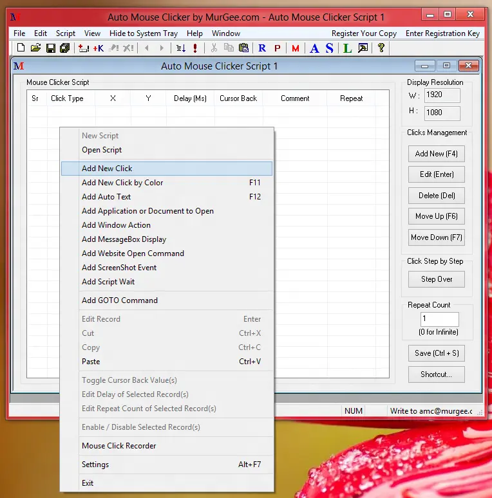Viewport: 492px width, 498px height.
Task: Open a script with the folder icon
Action: pyautogui.click(x=35, y=48)
